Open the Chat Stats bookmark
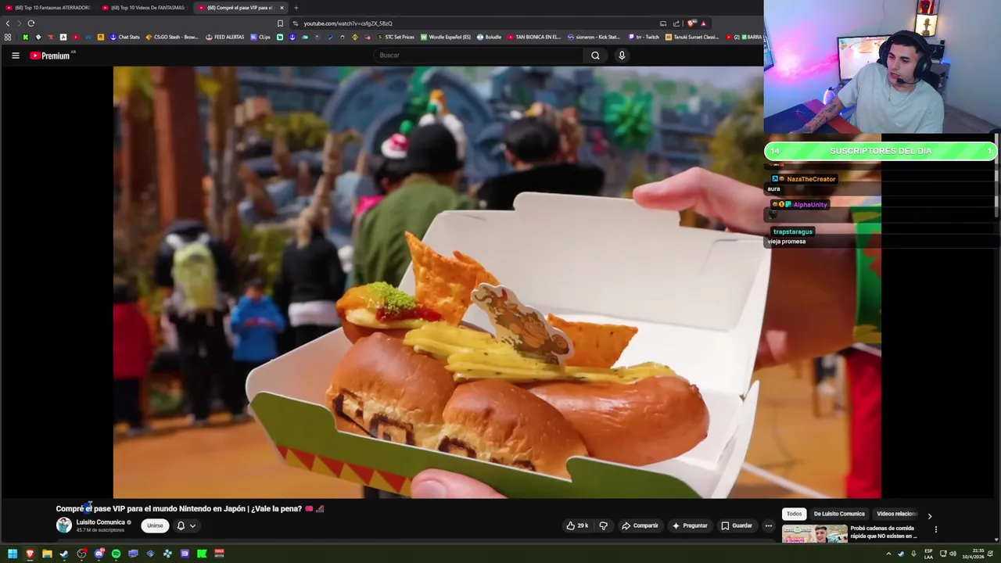 (x=125, y=37)
